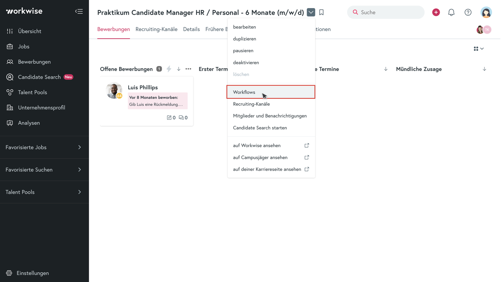502x282 pixels.
Task: Open the auf Campusjäger ansehen link
Action: point(260,157)
